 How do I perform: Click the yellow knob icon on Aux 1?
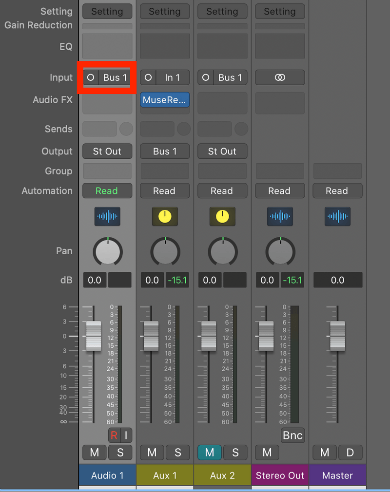tap(165, 216)
